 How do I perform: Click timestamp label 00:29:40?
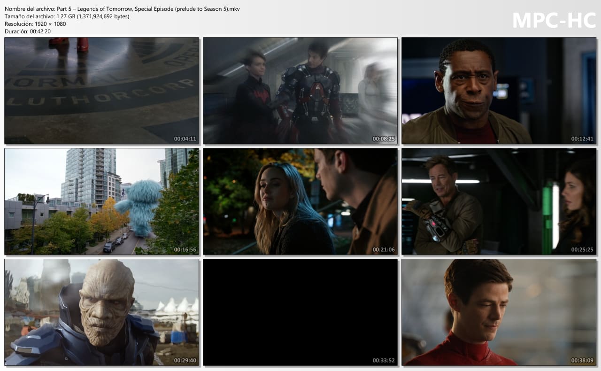point(185,361)
